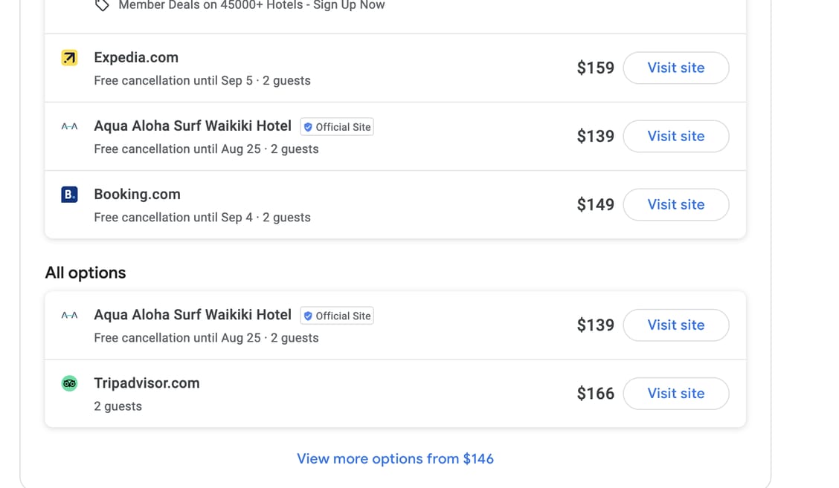This screenshot has width=839, height=488.
Task: Click the $159 Expedia price
Action: click(595, 68)
